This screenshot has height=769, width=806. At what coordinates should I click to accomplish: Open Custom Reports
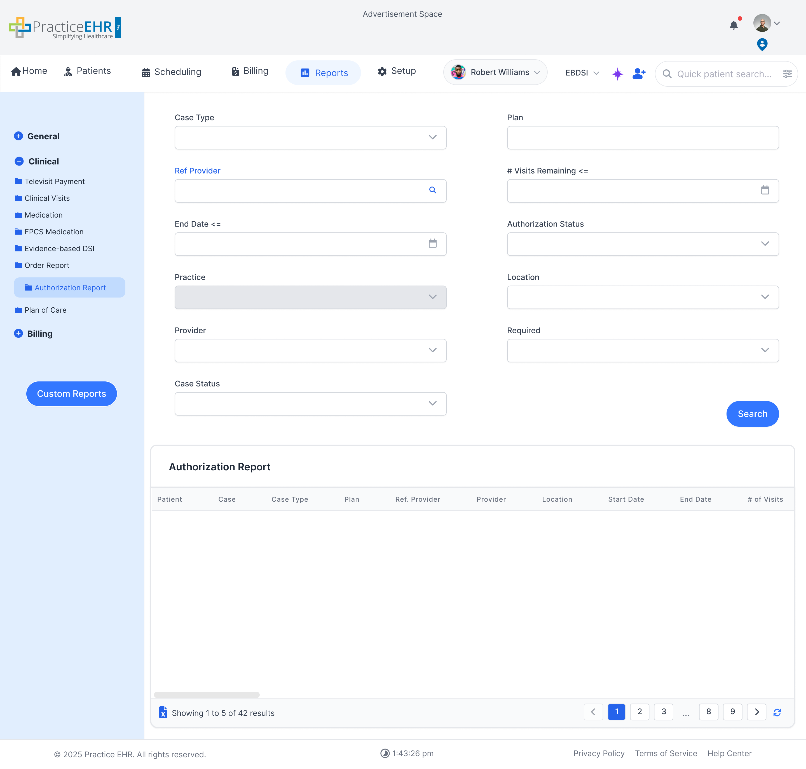point(71,393)
